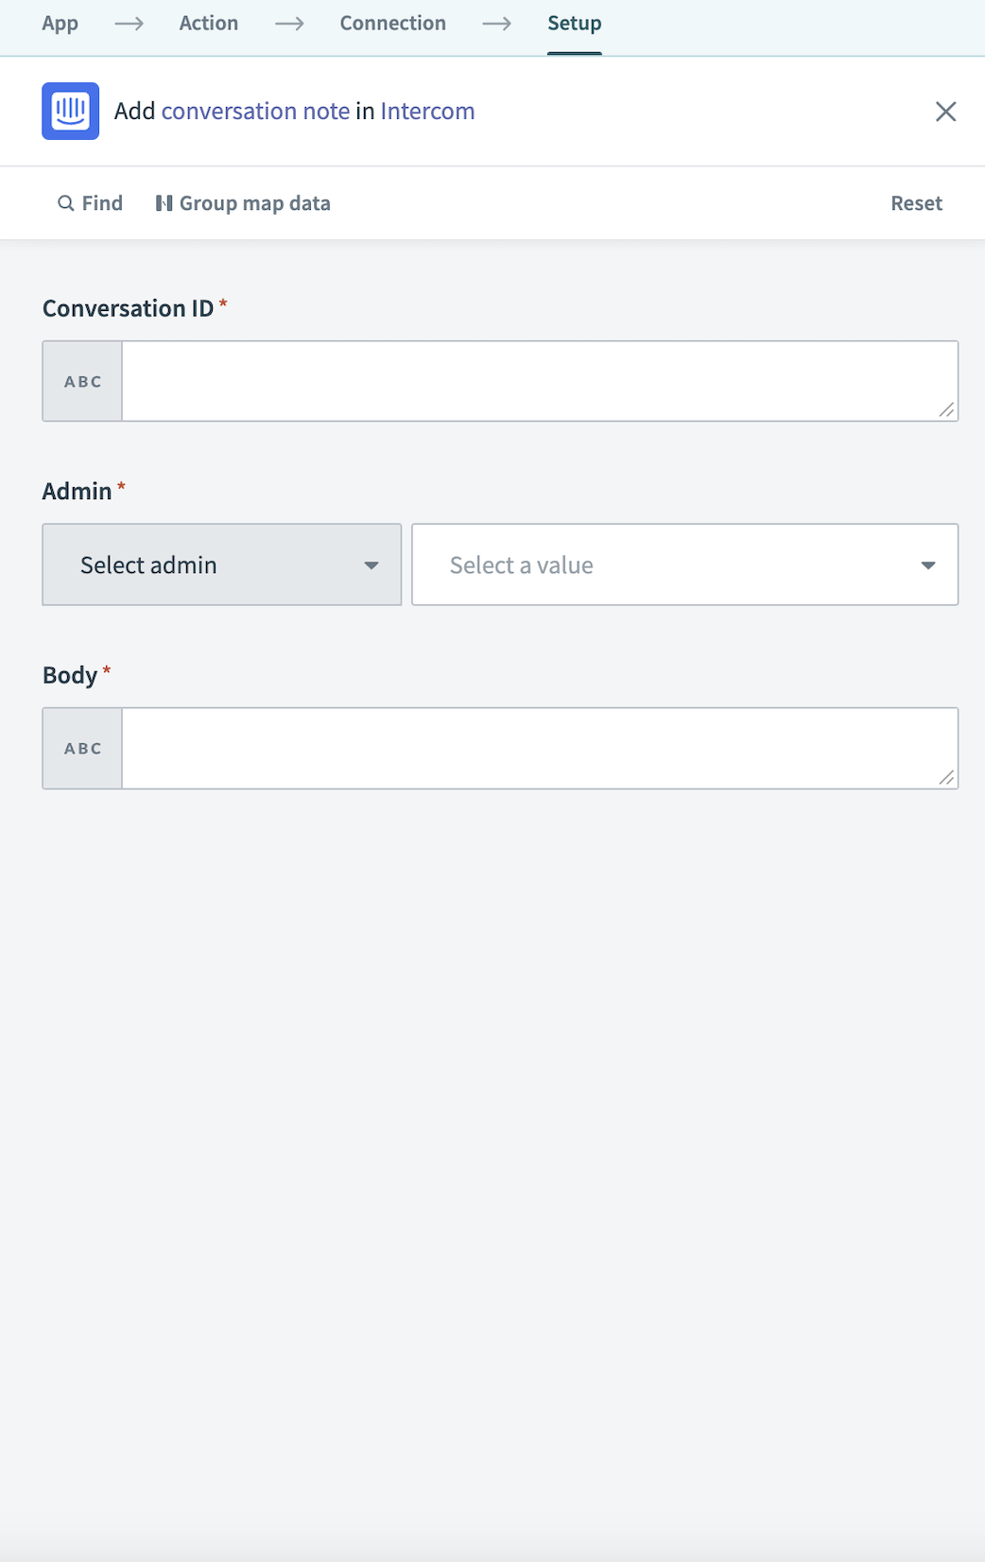Click the caret arrow on Select a value
The width and height of the screenshot is (985, 1562).
[x=929, y=564]
